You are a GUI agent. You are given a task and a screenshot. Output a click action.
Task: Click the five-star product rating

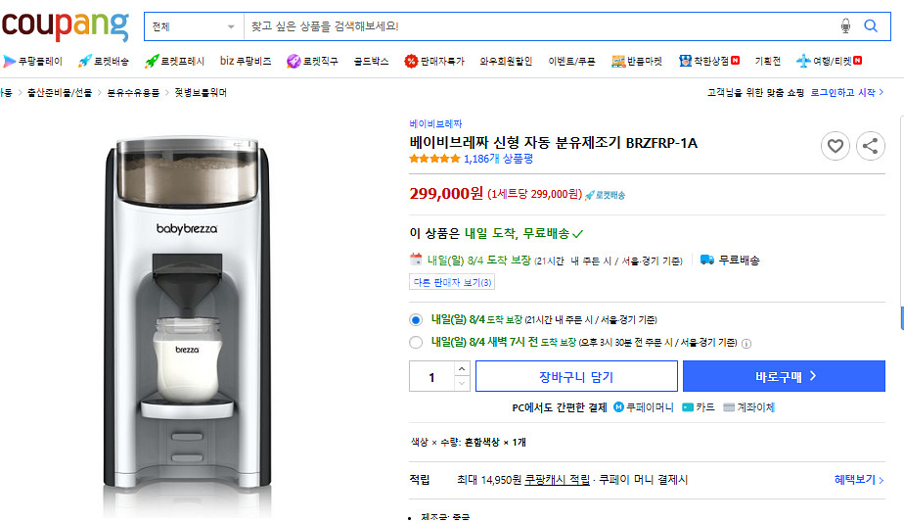click(434, 159)
